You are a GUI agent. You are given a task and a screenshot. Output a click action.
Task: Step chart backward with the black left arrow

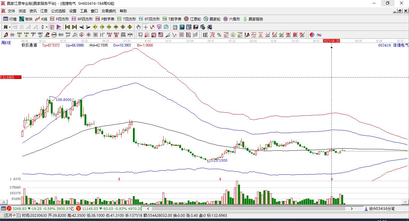pos(81,27)
